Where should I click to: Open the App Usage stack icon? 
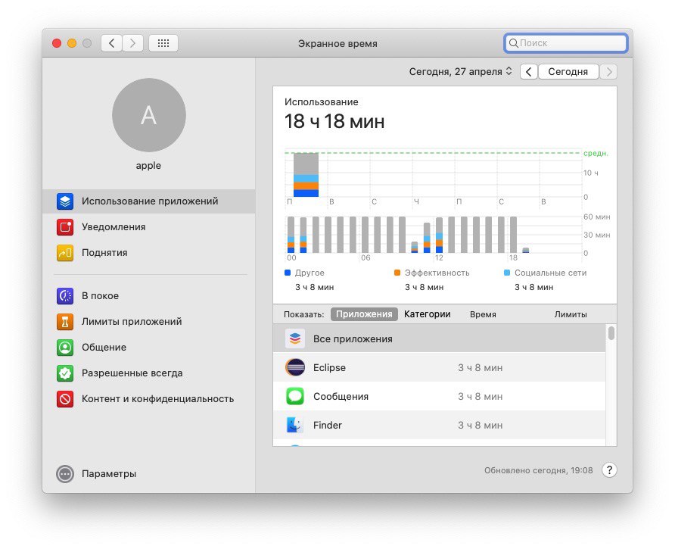pyautogui.click(x=65, y=201)
